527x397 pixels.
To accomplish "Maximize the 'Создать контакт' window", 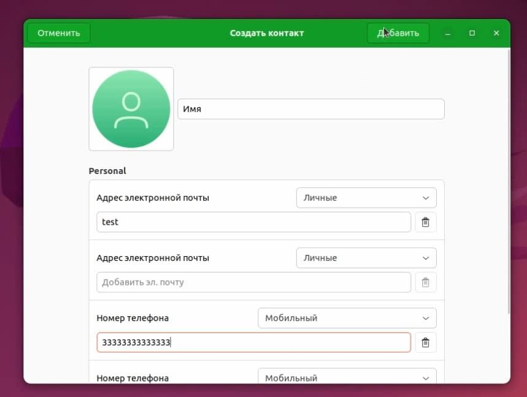I will pos(472,33).
